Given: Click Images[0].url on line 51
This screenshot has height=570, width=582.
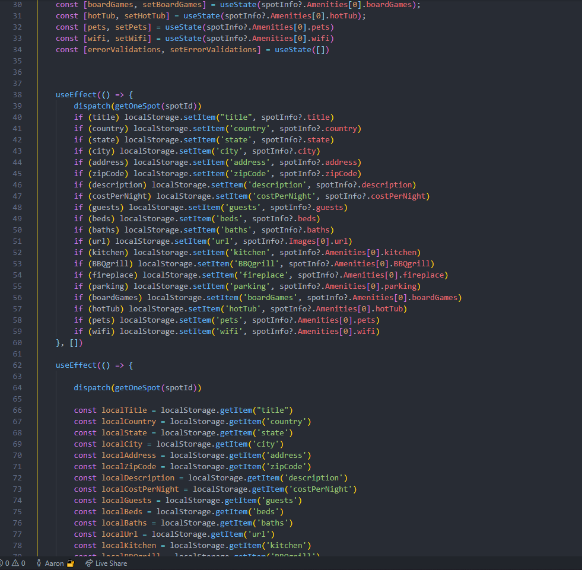Looking at the screenshot, I should 319,241.
